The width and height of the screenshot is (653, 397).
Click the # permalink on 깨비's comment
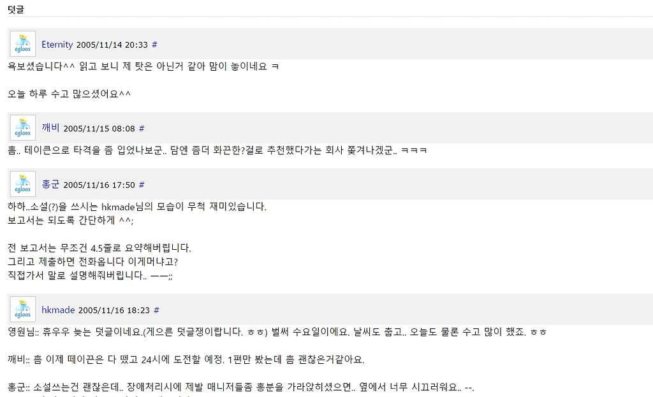pos(142,129)
